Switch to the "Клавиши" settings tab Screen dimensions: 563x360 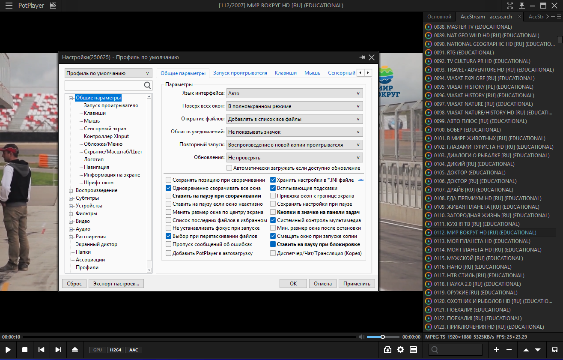tap(286, 73)
